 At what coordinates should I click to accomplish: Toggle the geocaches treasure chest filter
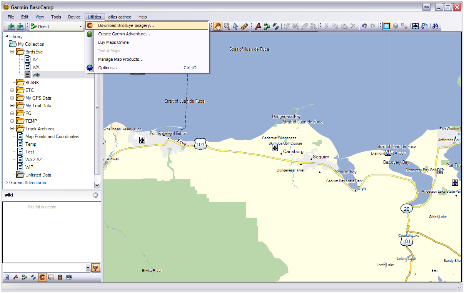60,277
